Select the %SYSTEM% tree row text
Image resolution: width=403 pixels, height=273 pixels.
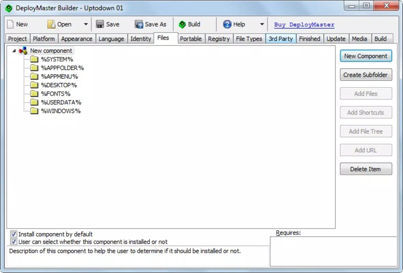point(57,59)
